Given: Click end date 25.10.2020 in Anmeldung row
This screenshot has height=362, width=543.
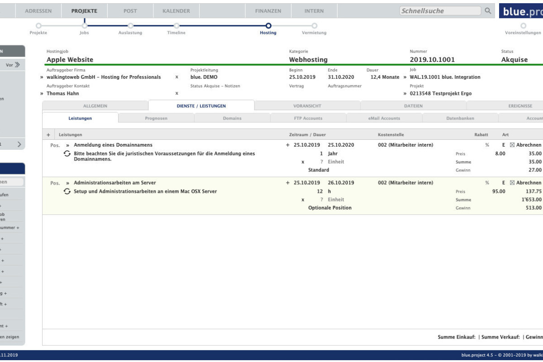Looking at the screenshot, I should pos(341,145).
